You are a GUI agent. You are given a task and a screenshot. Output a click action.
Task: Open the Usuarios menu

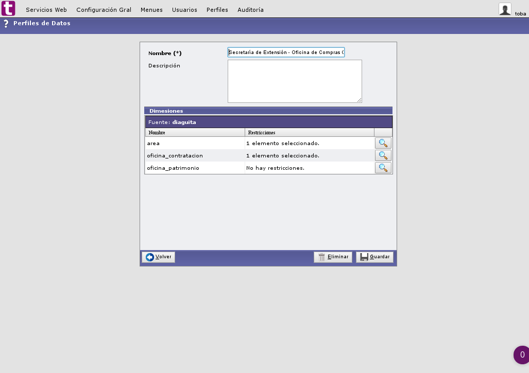[x=184, y=9]
